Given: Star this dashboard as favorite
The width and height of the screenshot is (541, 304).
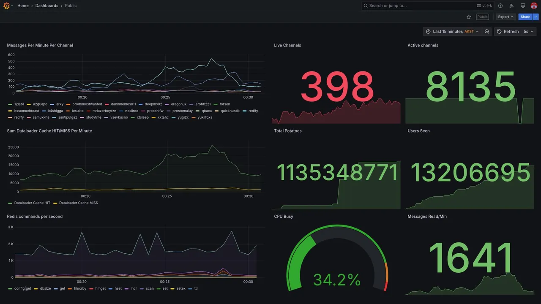Looking at the screenshot, I should [469, 17].
